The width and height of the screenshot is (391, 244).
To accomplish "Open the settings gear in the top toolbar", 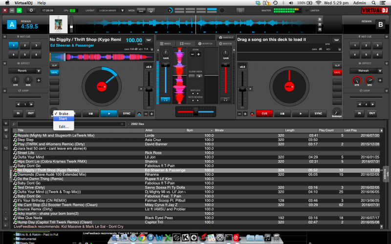I will tap(31, 10).
